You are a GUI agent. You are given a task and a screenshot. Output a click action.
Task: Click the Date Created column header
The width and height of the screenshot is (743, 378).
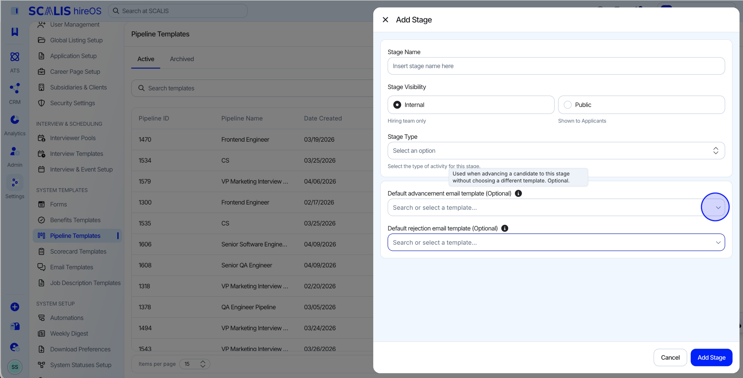coord(323,118)
